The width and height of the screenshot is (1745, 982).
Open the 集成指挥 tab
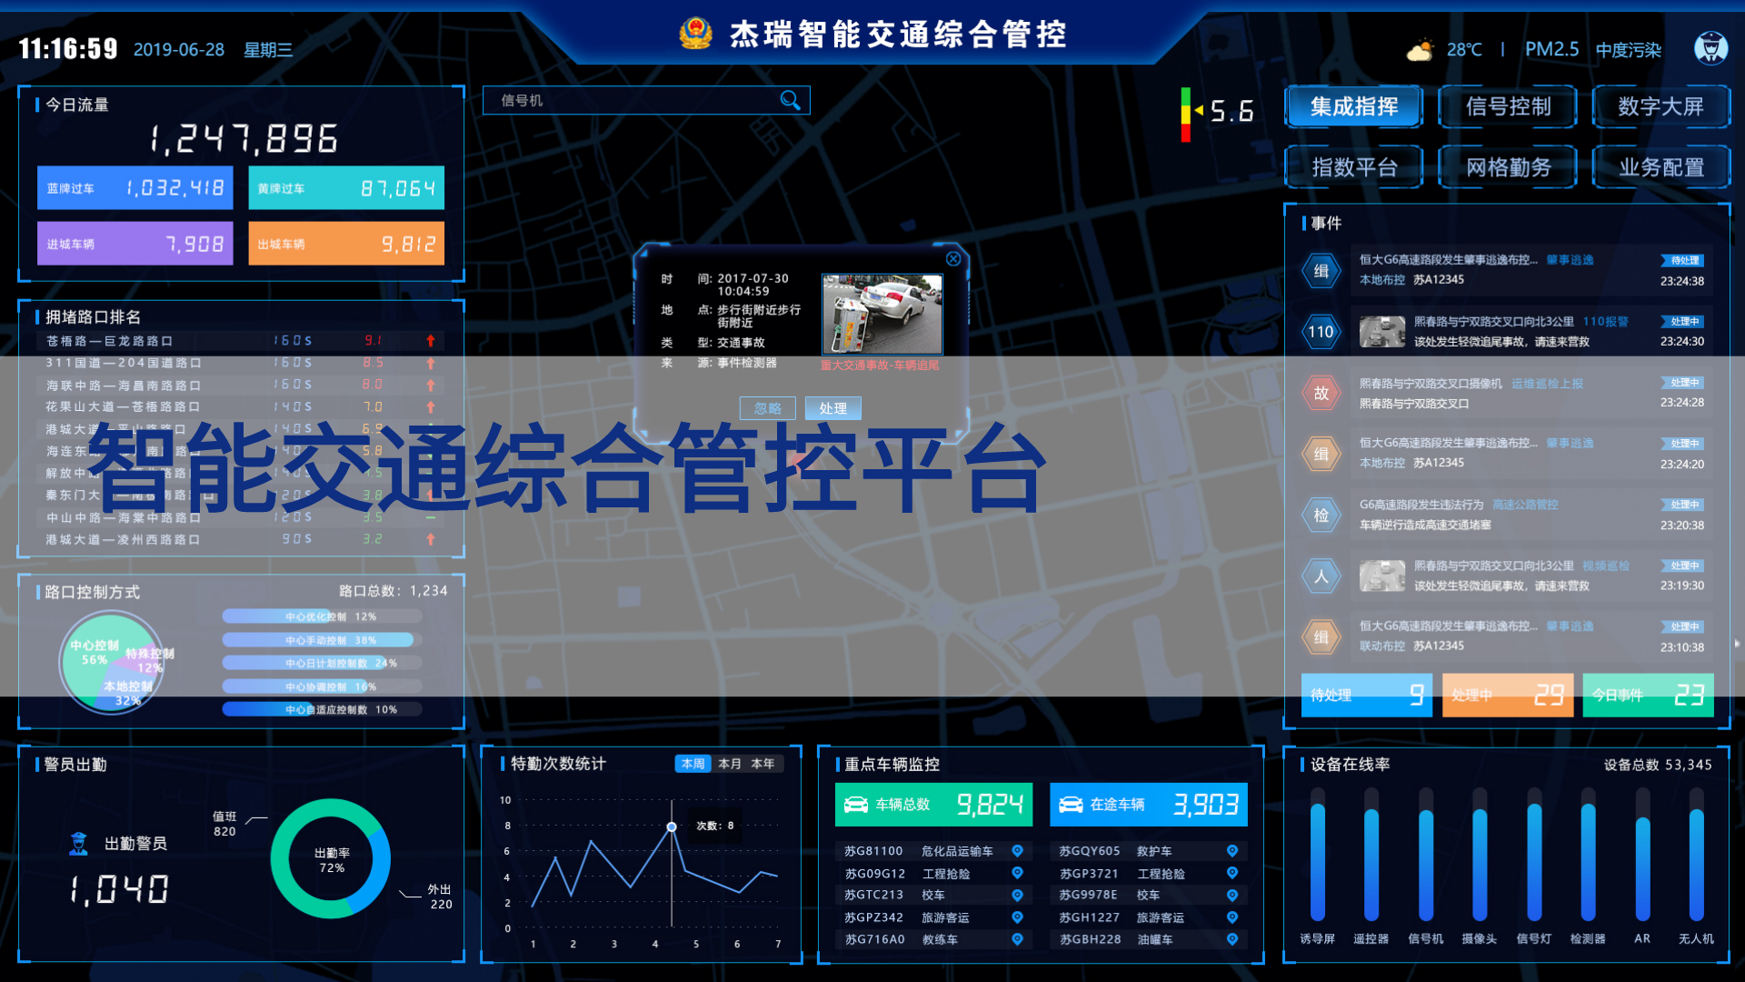1353,107
